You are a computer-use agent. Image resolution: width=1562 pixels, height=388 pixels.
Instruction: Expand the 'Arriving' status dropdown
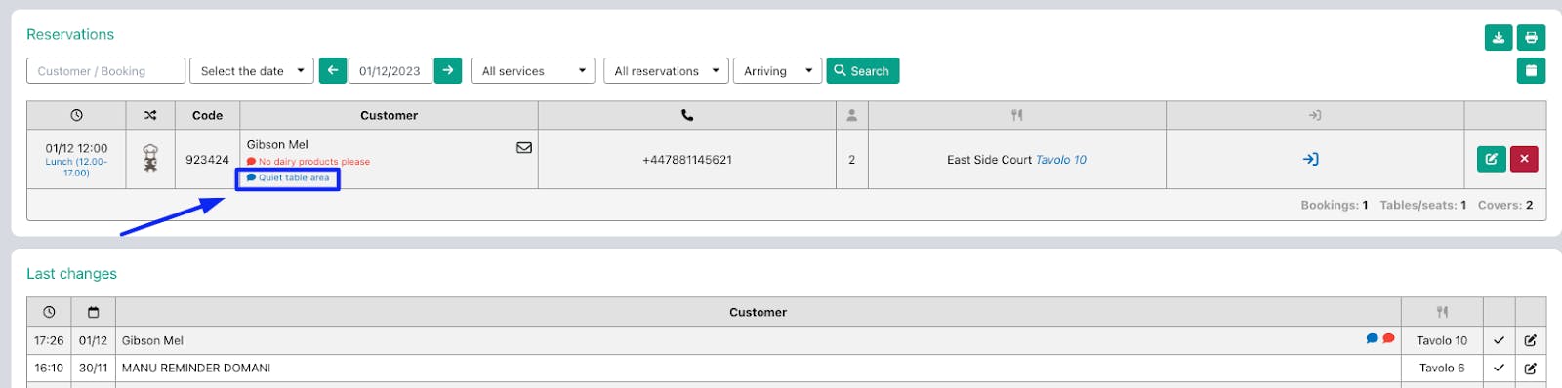(777, 71)
